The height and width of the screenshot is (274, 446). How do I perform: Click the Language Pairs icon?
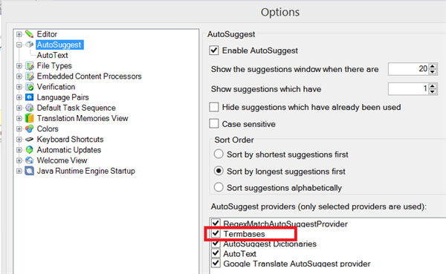click(x=30, y=97)
